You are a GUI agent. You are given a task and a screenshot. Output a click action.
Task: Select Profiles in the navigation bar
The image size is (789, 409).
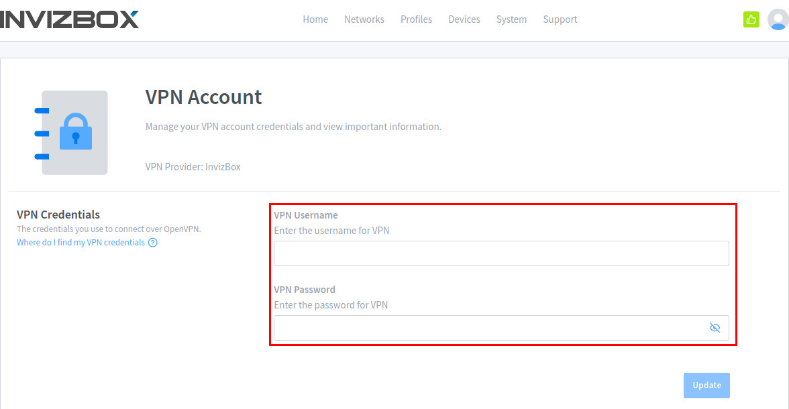point(416,19)
